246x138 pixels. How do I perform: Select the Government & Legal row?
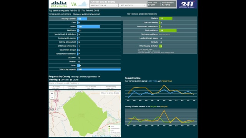click(85, 50)
